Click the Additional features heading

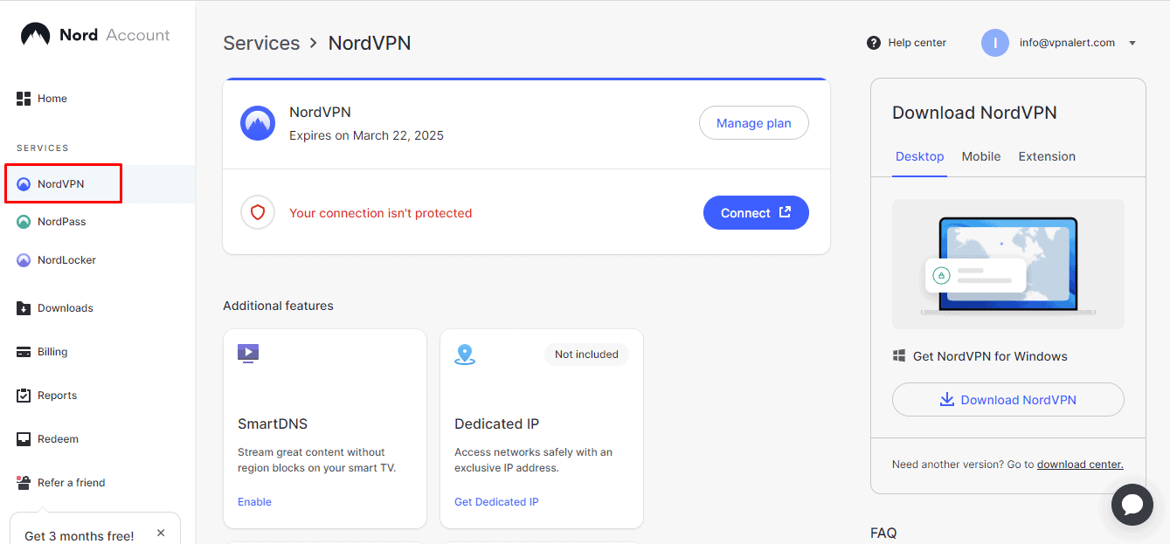[278, 306]
